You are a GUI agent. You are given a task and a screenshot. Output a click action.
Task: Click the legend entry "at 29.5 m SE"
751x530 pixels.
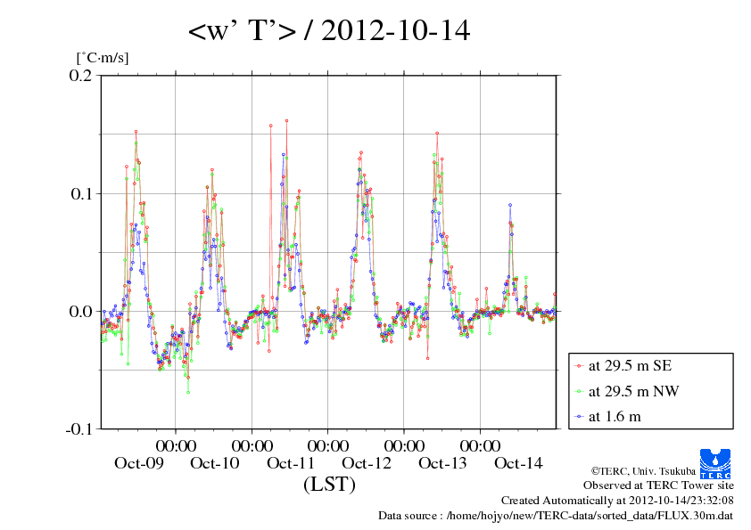[630, 366]
